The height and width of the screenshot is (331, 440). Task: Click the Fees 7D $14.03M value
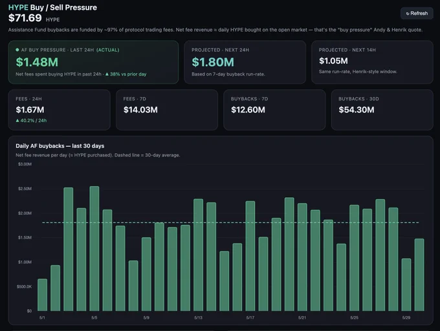(x=140, y=110)
